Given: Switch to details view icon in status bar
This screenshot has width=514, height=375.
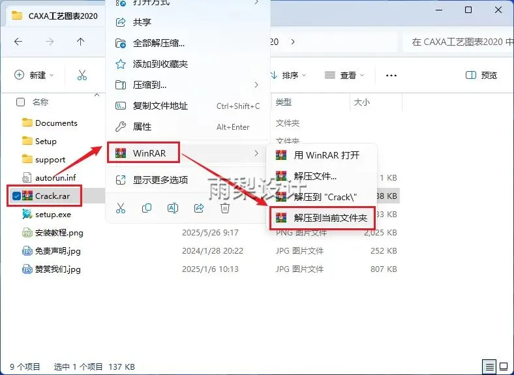Looking at the screenshot, I should pyautogui.click(x=490, y=367).
